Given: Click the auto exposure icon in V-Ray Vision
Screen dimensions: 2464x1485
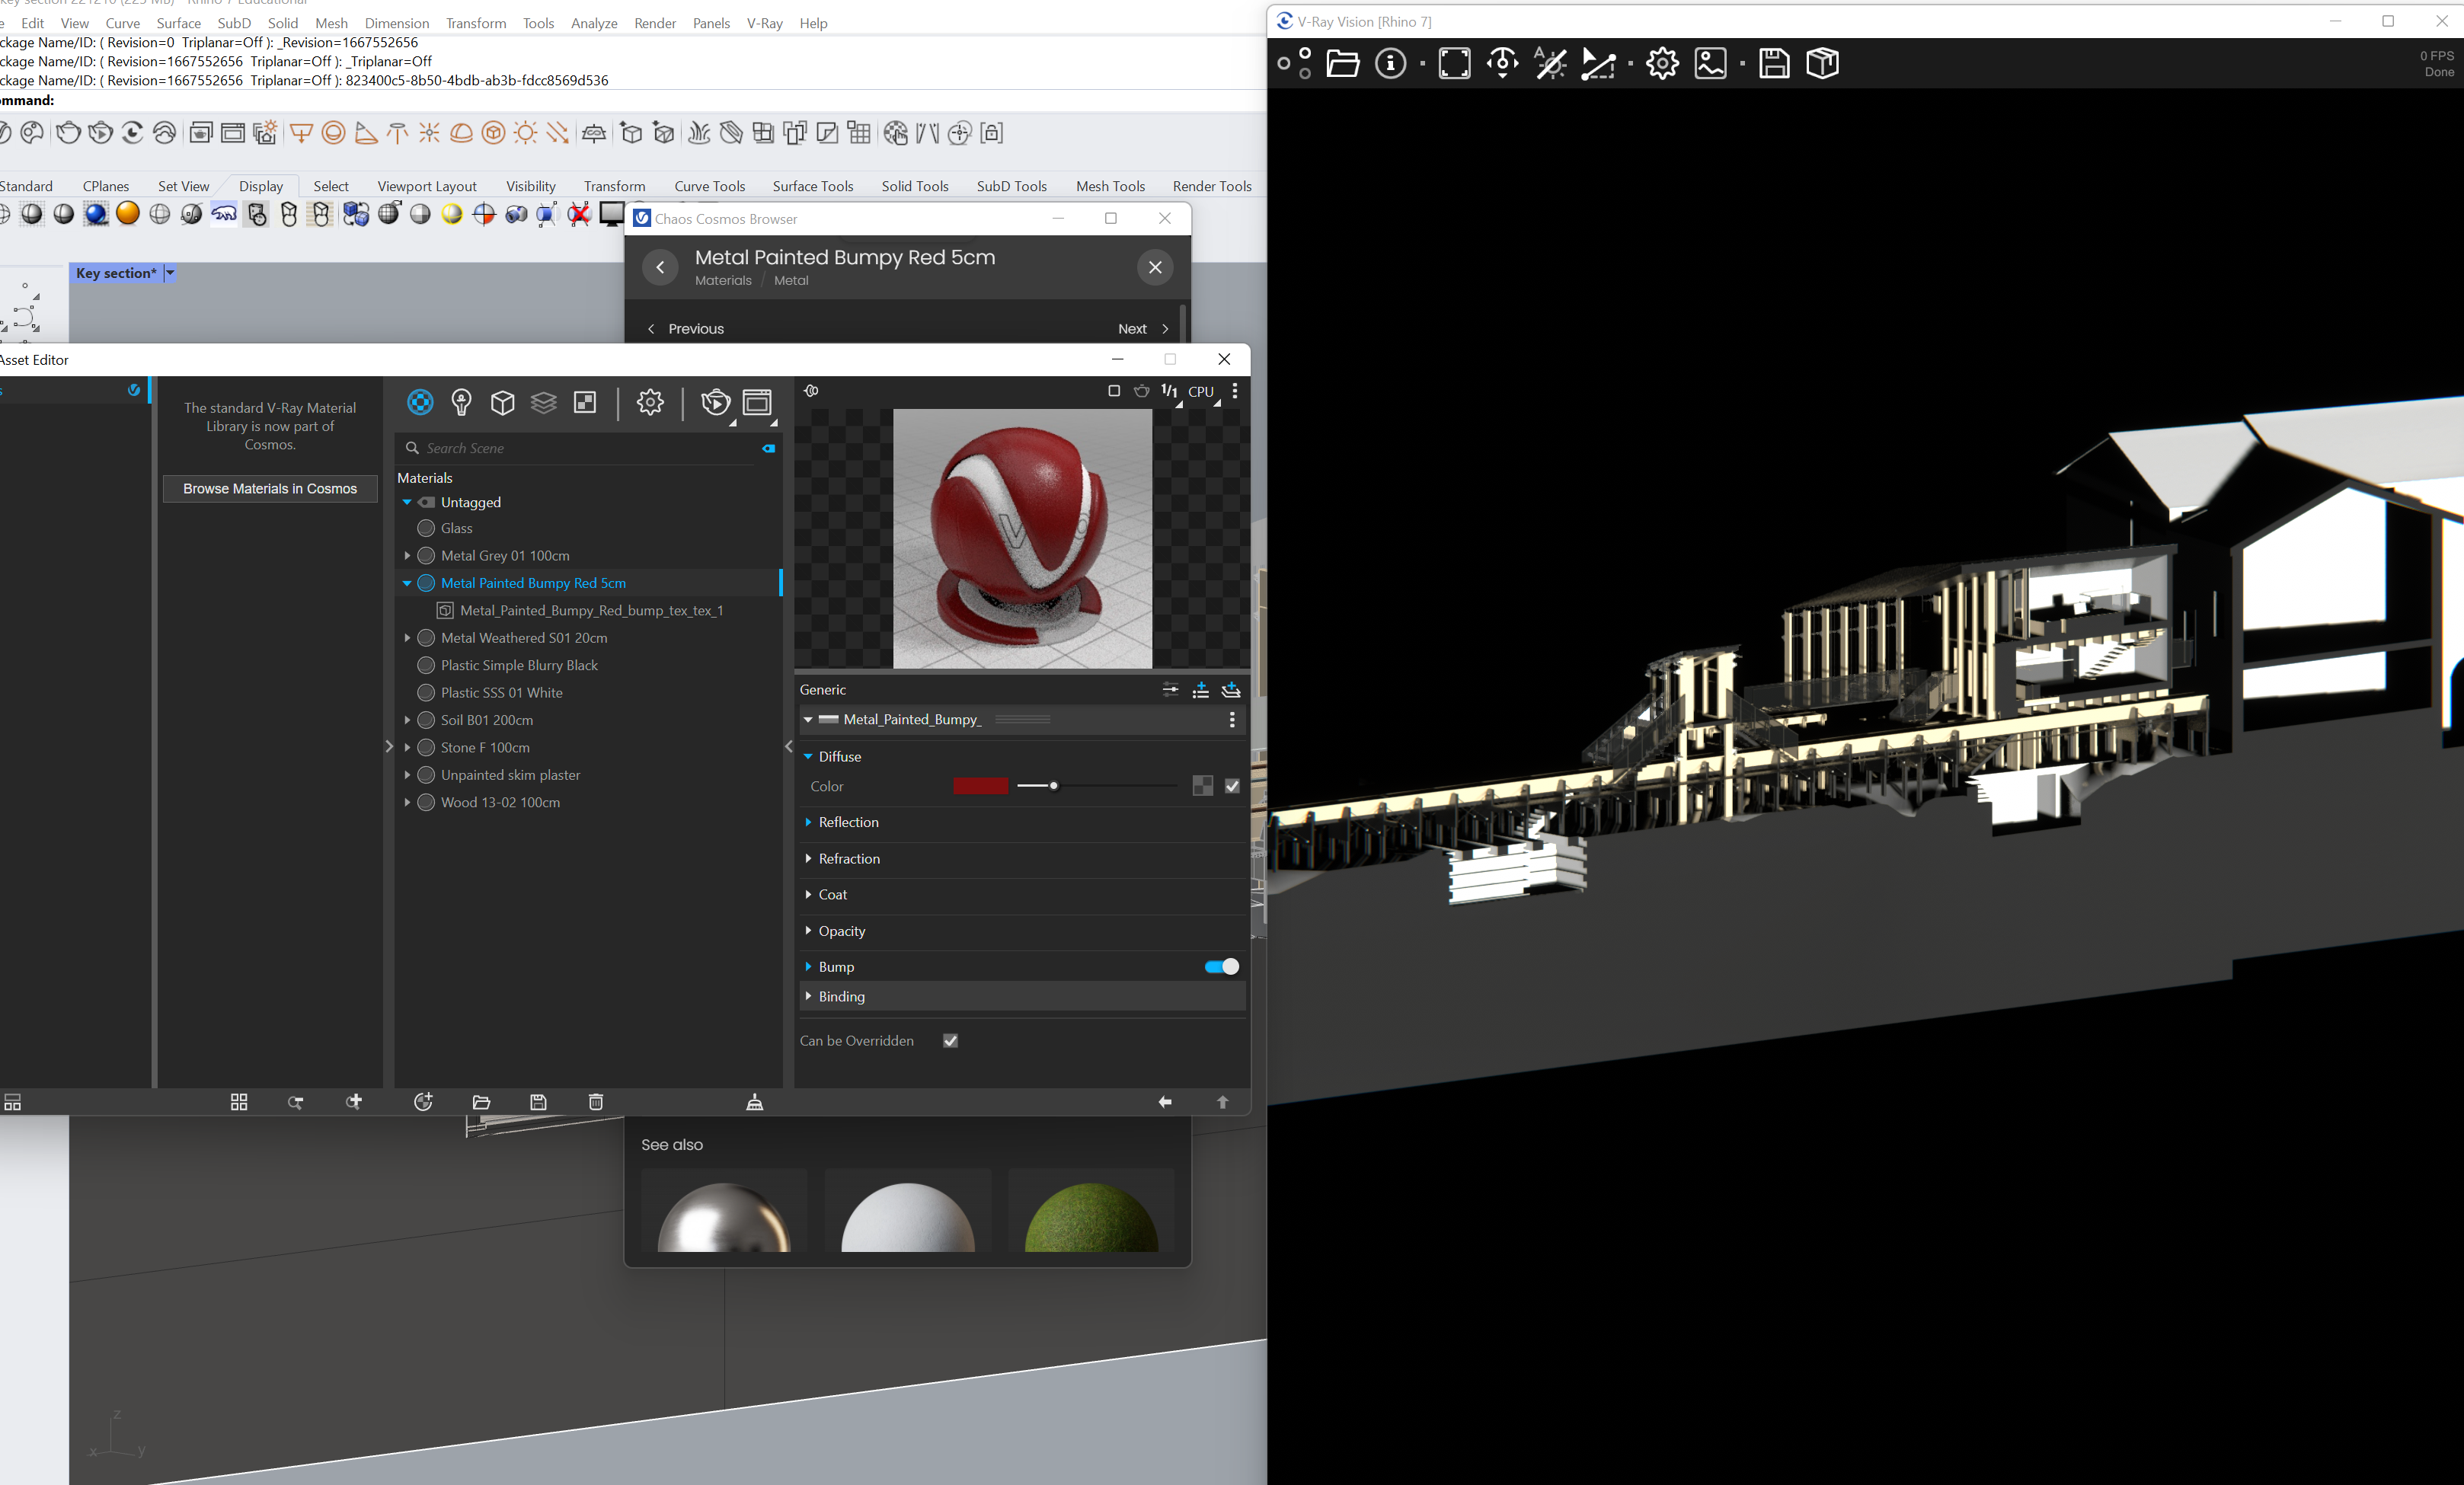Looking at the screenshot, I should 1550,63.
